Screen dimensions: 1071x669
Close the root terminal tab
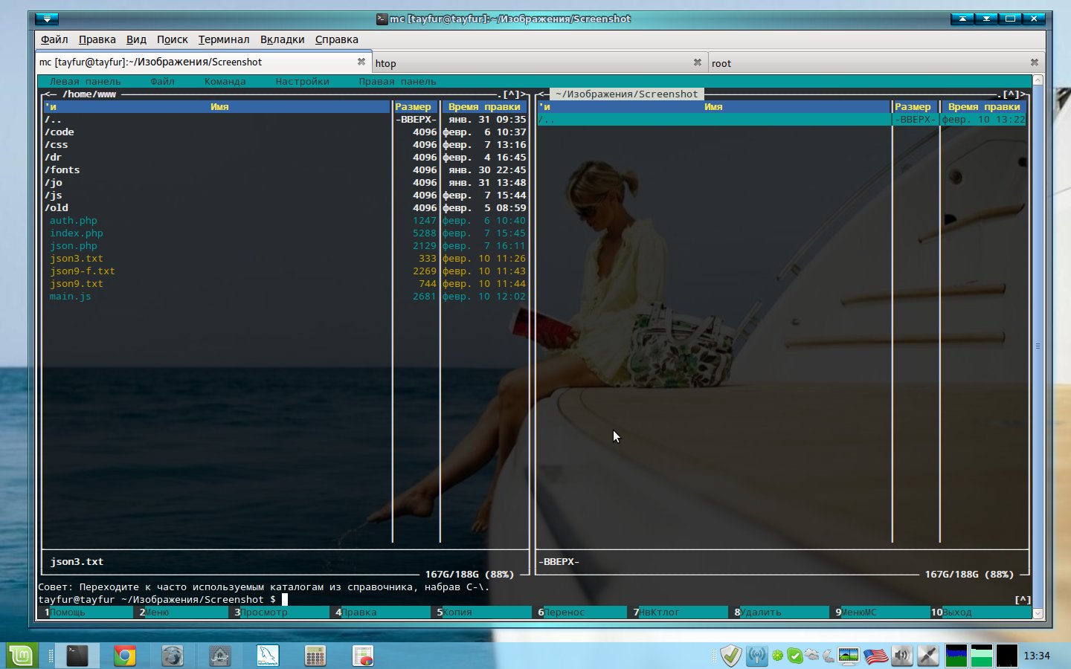(1034, 62)
